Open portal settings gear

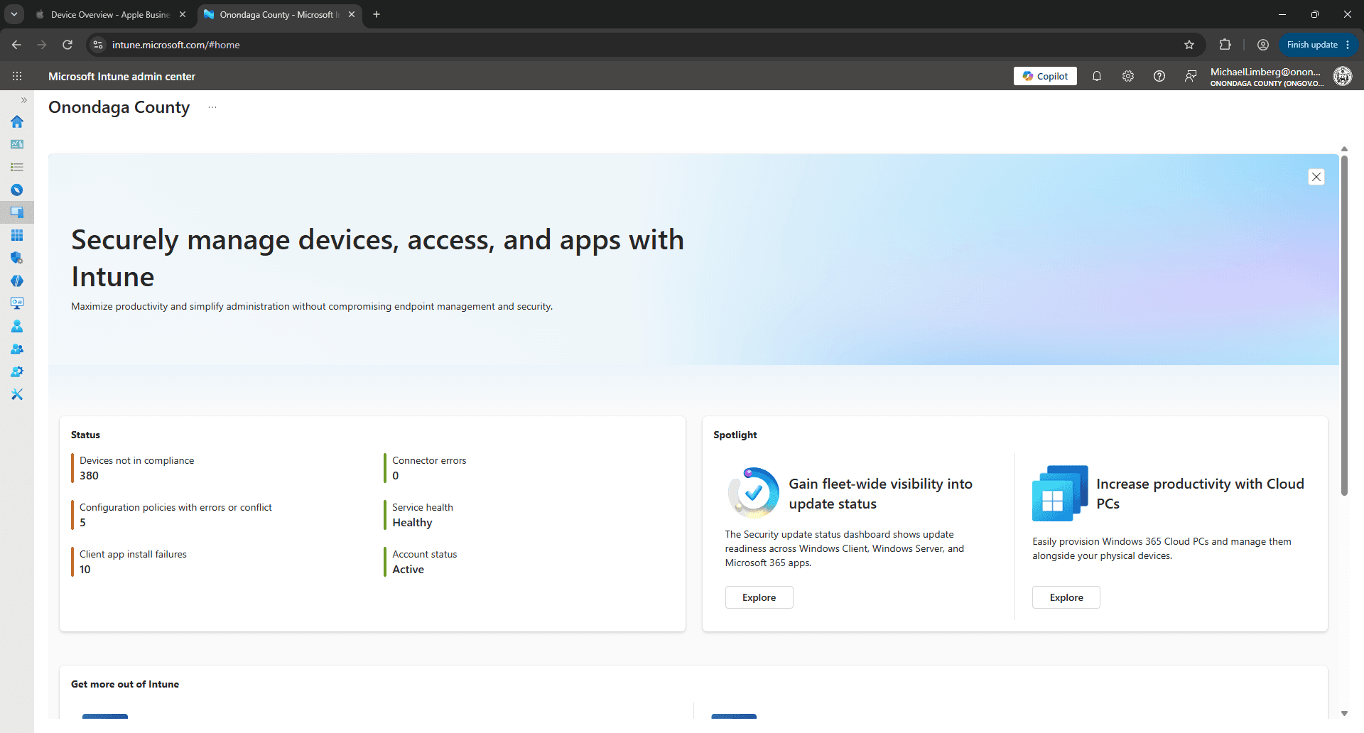coord(1128,76)
